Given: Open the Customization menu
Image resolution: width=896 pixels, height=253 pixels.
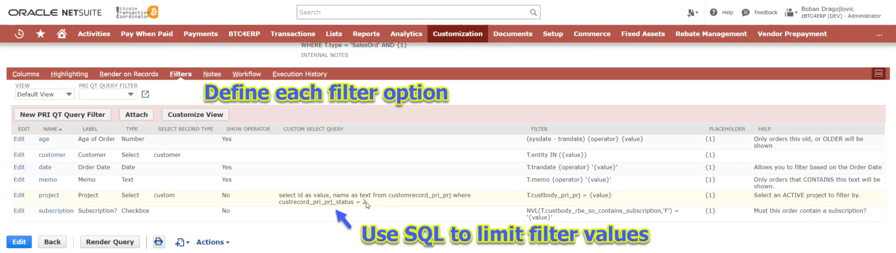Looking at the screenshot, I should click(458, 34).
